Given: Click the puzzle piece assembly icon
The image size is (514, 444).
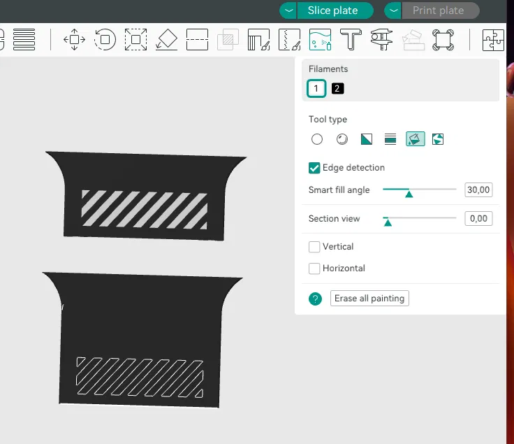Looking at the screenshot, I should pyautogui.click(x=493, y=40).
